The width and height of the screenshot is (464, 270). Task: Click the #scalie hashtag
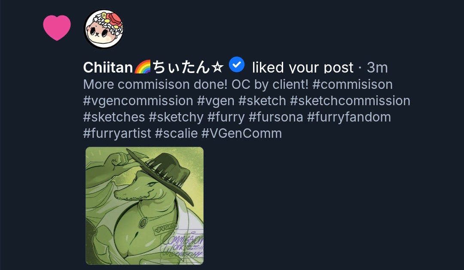pos(176,133)
